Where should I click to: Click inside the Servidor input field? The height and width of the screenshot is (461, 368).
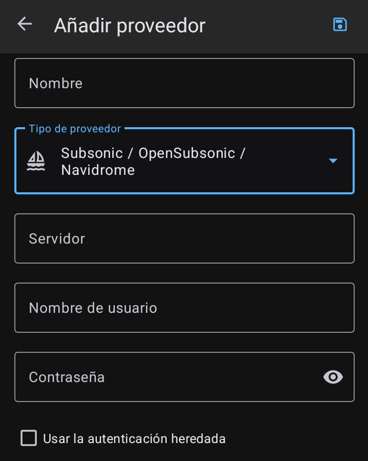pos(185,238)
